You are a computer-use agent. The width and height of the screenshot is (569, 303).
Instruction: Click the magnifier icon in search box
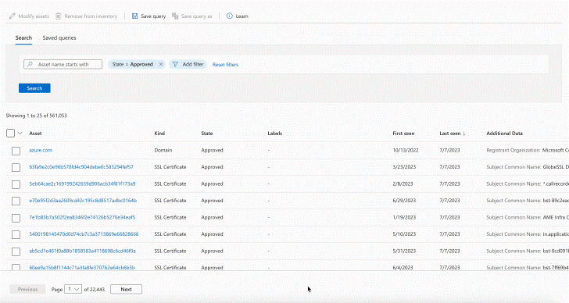tap(30, 64)
